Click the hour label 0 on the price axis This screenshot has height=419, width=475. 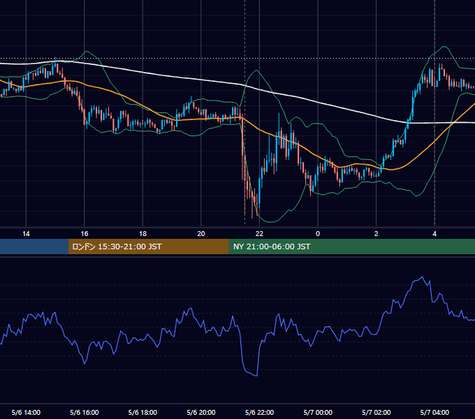318,234
